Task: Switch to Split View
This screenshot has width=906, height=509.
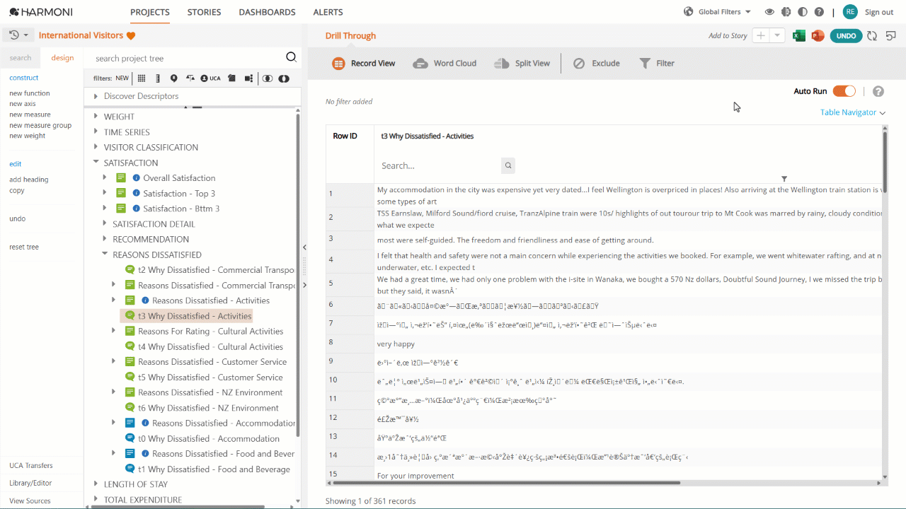Action: coord(522,64)
